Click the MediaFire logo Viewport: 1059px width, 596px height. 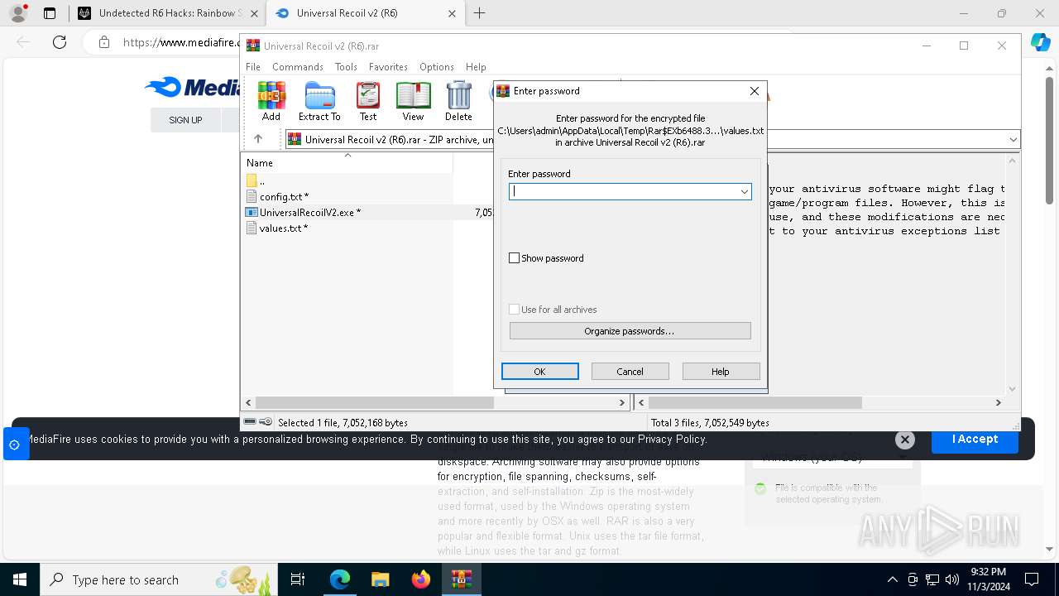coord(192,87)
